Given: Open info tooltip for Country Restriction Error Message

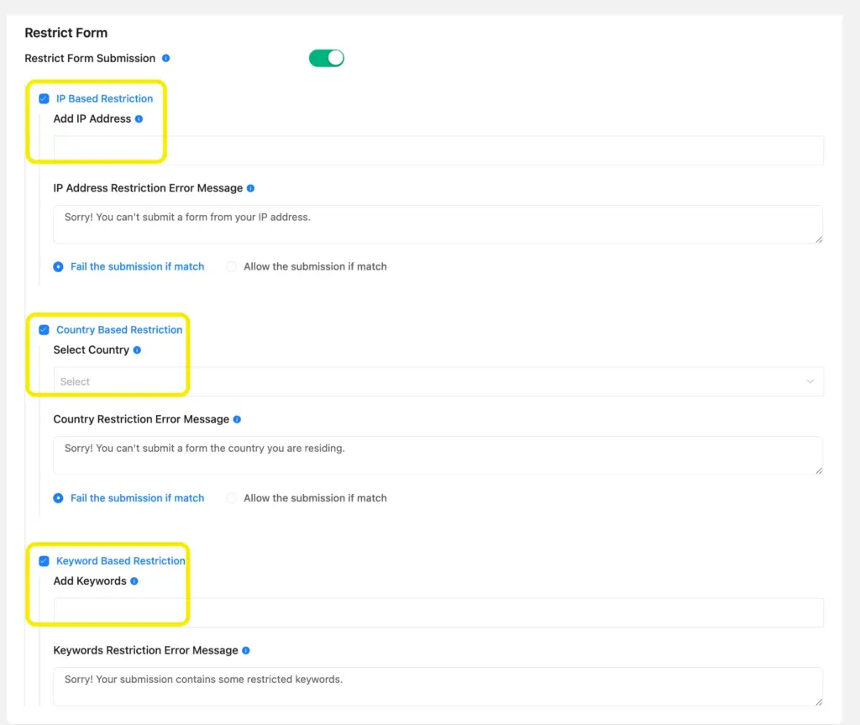Looking at the screenshot, I should pyautogui.click(x=236, y=419).
